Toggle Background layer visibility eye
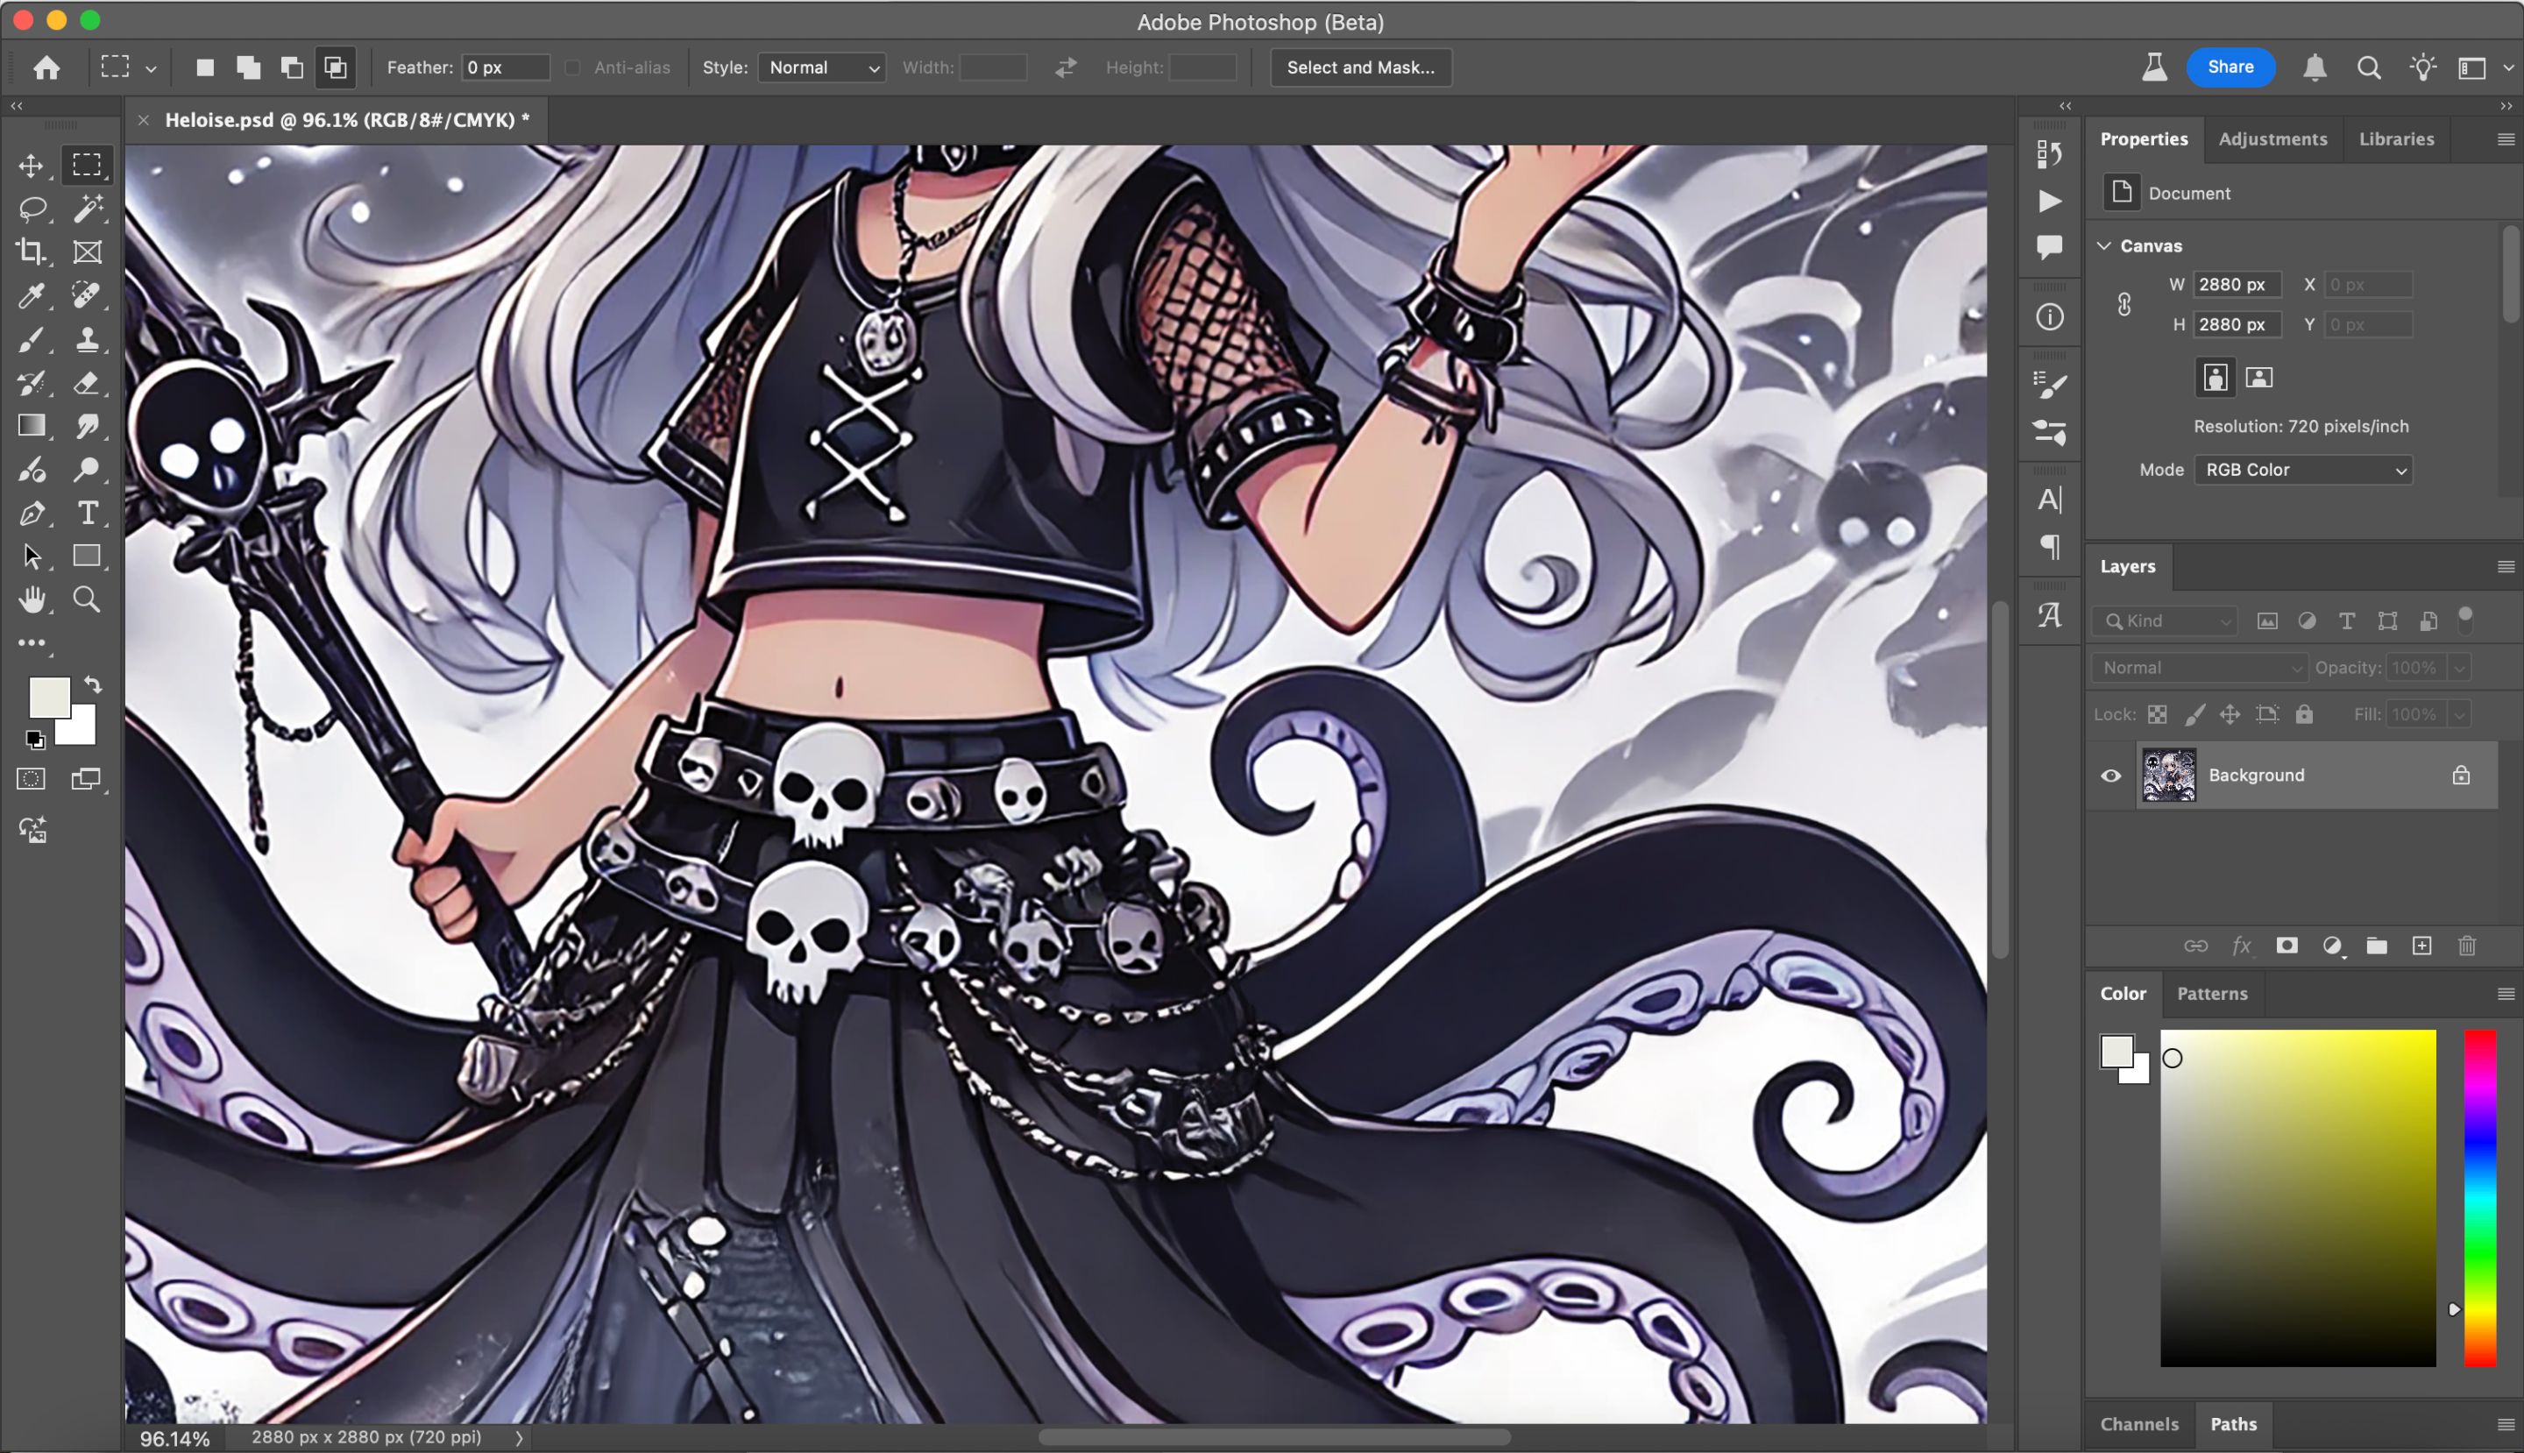The width and height of the screenshot is (2524, 1453). (x=2111, y=776)
